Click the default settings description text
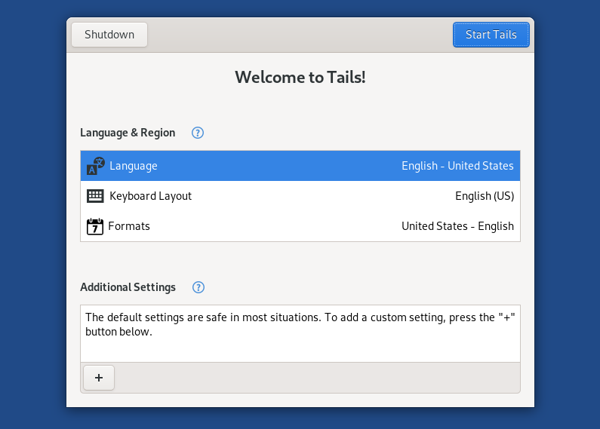Viewport: 600px width, 429px height. coord(300,324)
